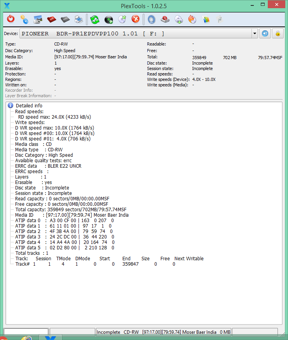Click 'D WR speed #00: 10.0X' row
288x340 pixels.
pyautogui.click(x=55, y=133)
